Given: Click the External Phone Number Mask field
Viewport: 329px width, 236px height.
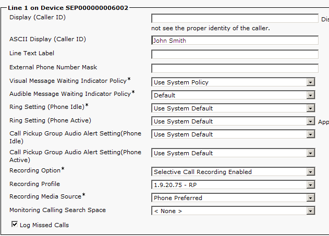Looking at the screenshot, I should 235,68.
